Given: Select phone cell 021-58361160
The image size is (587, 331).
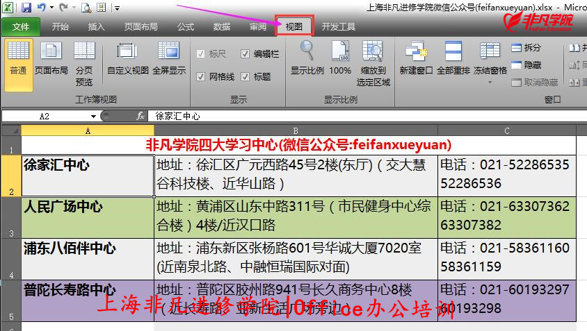Looking at the screenshot, I should (507, 260).
